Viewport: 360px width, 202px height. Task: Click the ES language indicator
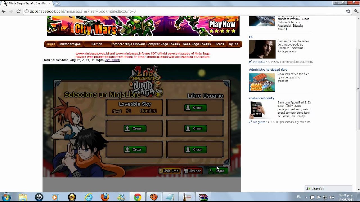click(299, 197)
